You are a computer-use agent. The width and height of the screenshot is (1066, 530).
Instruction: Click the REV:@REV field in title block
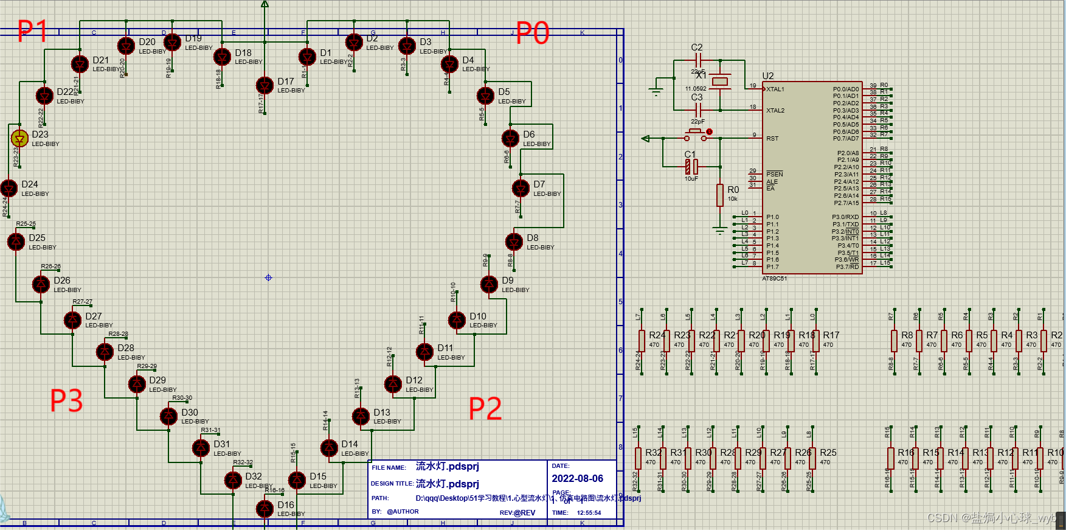click(517, 512)
